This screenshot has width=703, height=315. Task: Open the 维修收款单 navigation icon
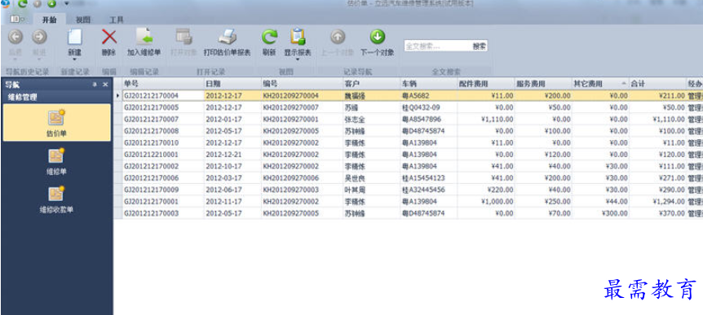[x=56, y=194]
